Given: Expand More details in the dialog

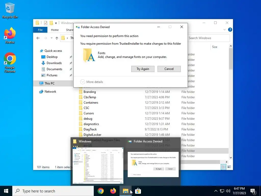Looking at the screenshot, I should pos(92,82).
